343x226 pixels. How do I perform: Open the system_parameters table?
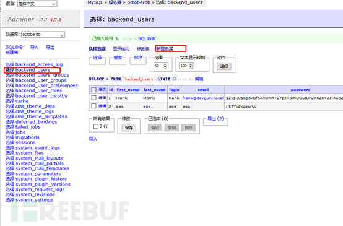point(38,174)
